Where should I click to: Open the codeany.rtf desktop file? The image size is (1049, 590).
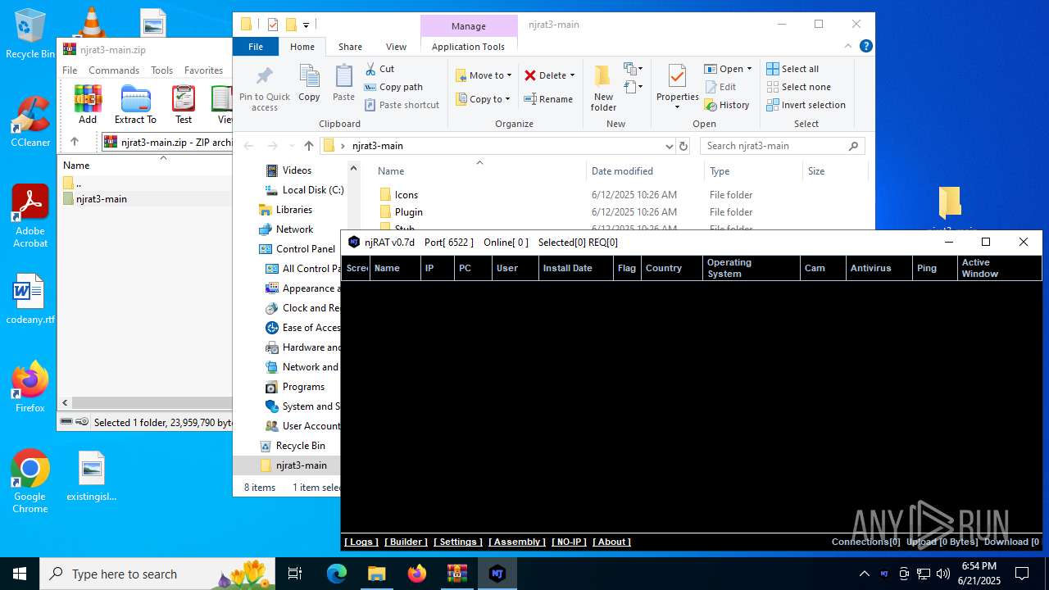30,299
